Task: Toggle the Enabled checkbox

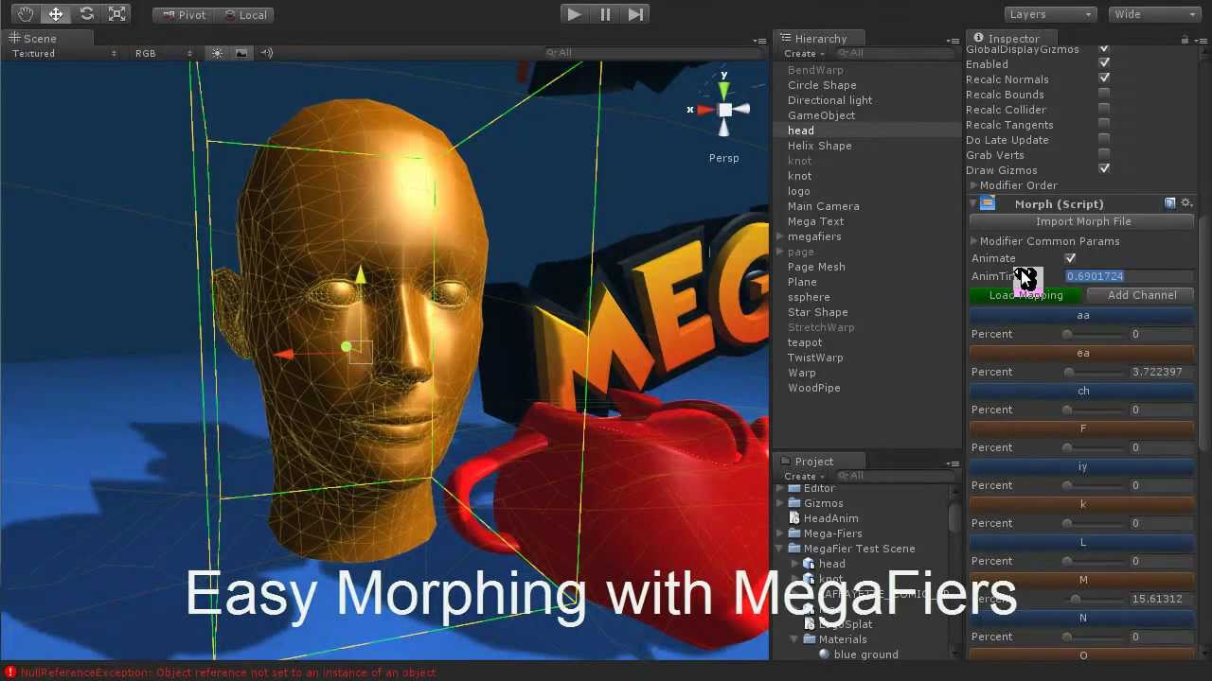Action: click(1104, 63)
